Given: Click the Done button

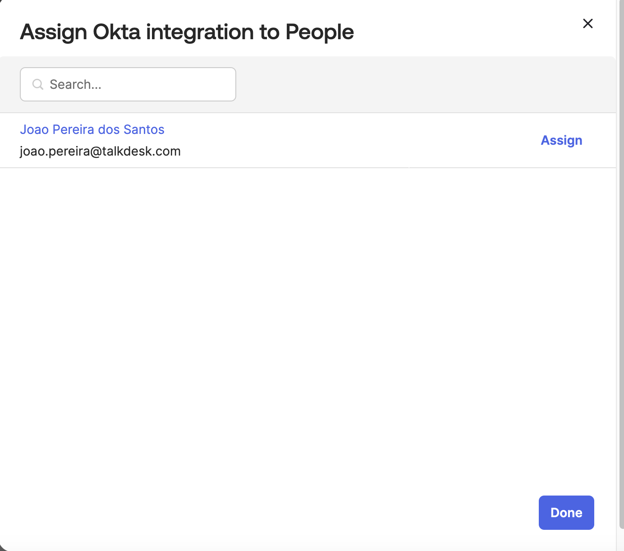Looking at the screenshot, I should [x=566, y=513].
